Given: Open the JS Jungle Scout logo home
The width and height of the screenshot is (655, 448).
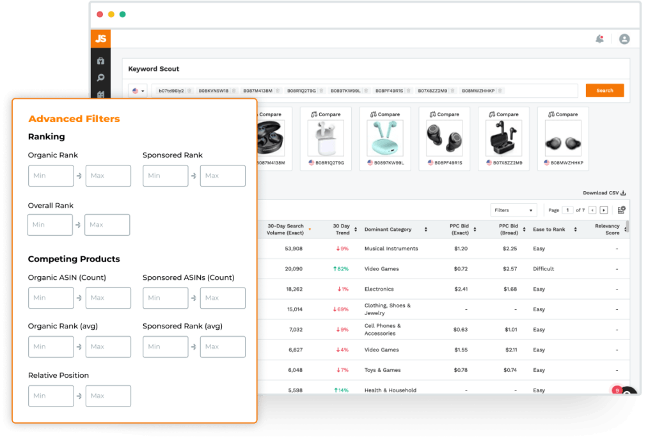Looking at the screenshot, I should click(100, 39).
